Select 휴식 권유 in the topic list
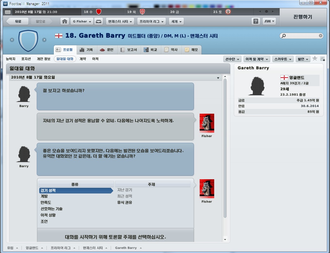The height and width of the screenshot is (253, 330). [x=125, y=202]
